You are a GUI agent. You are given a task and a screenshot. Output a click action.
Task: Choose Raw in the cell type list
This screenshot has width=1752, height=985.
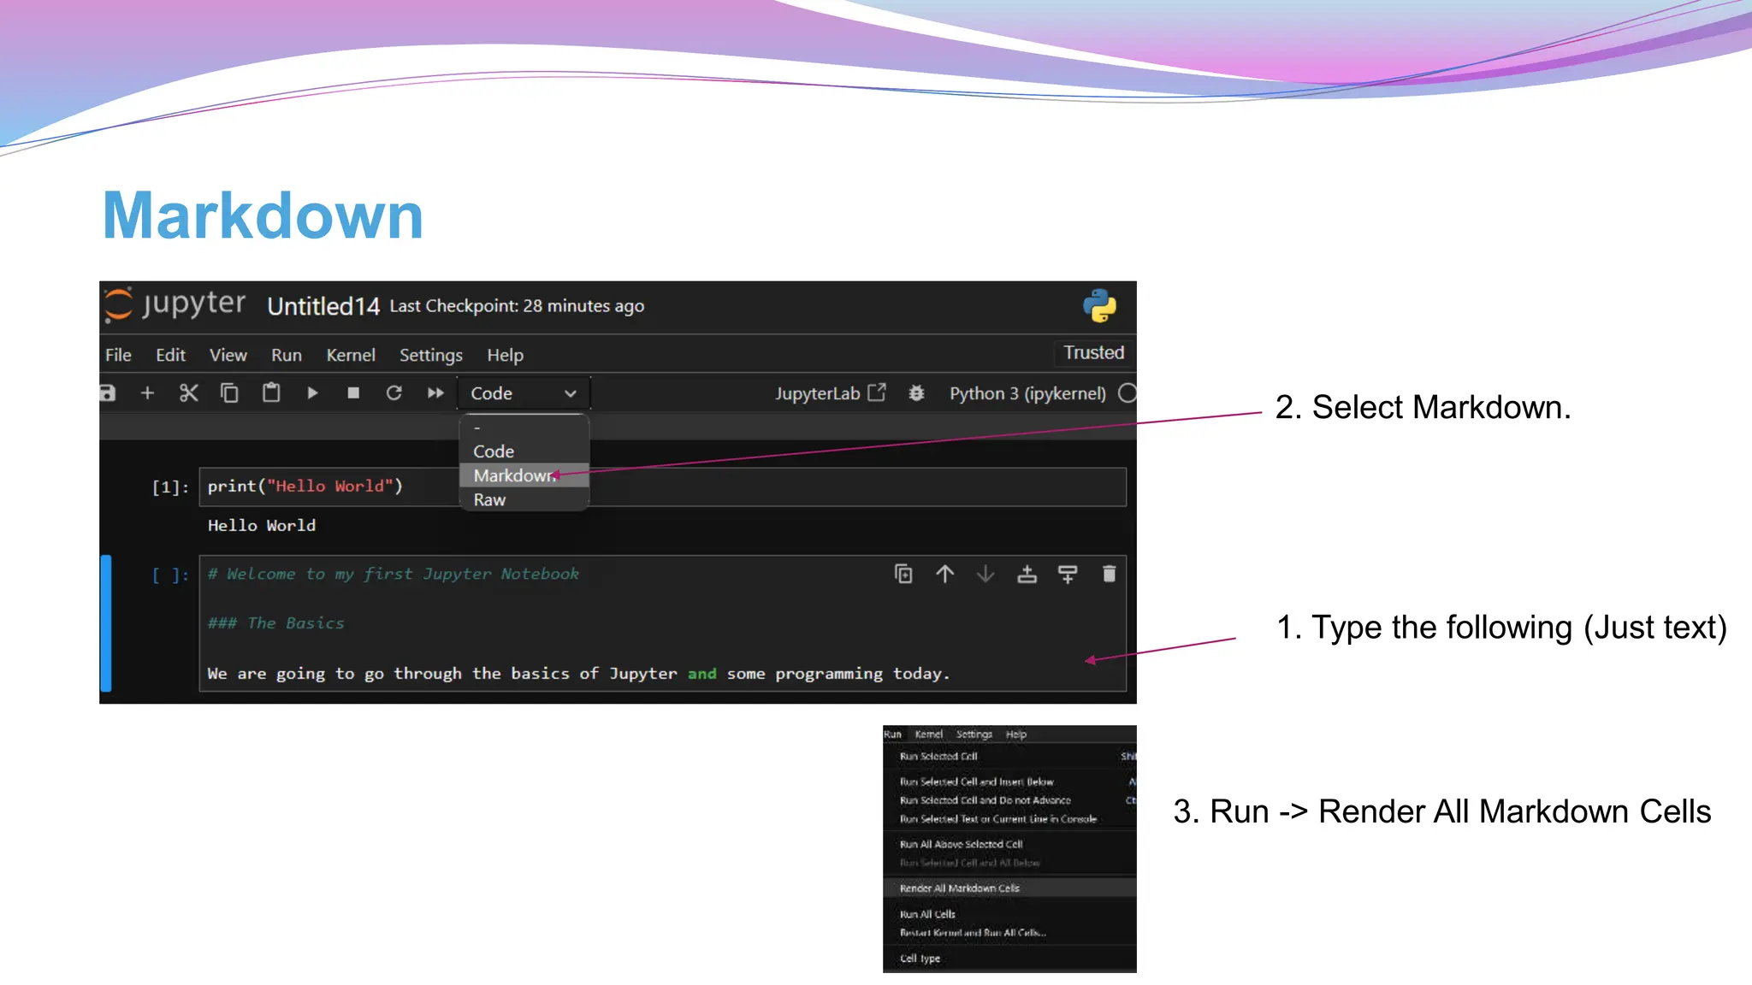click(524, 500)
